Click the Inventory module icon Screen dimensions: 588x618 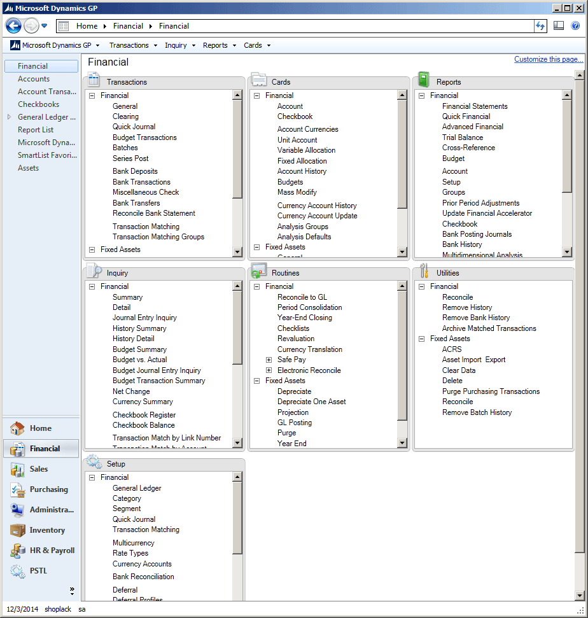pyautogui.click(x=17, y=530)
